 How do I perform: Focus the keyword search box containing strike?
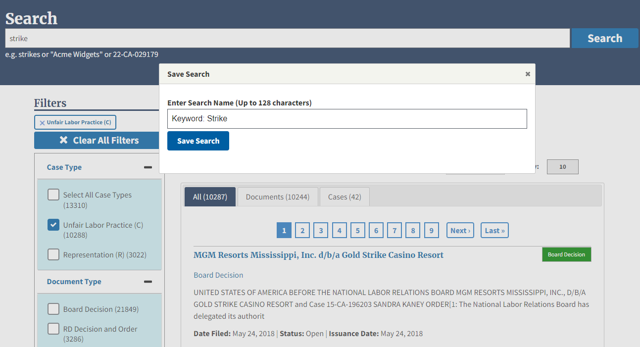pyautogui.click(x=287, y=38)
